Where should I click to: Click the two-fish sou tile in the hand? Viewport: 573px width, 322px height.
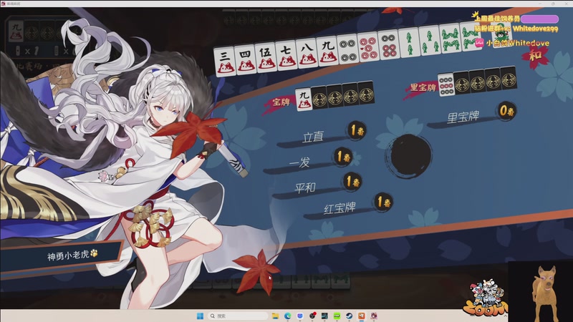point(409,42)
